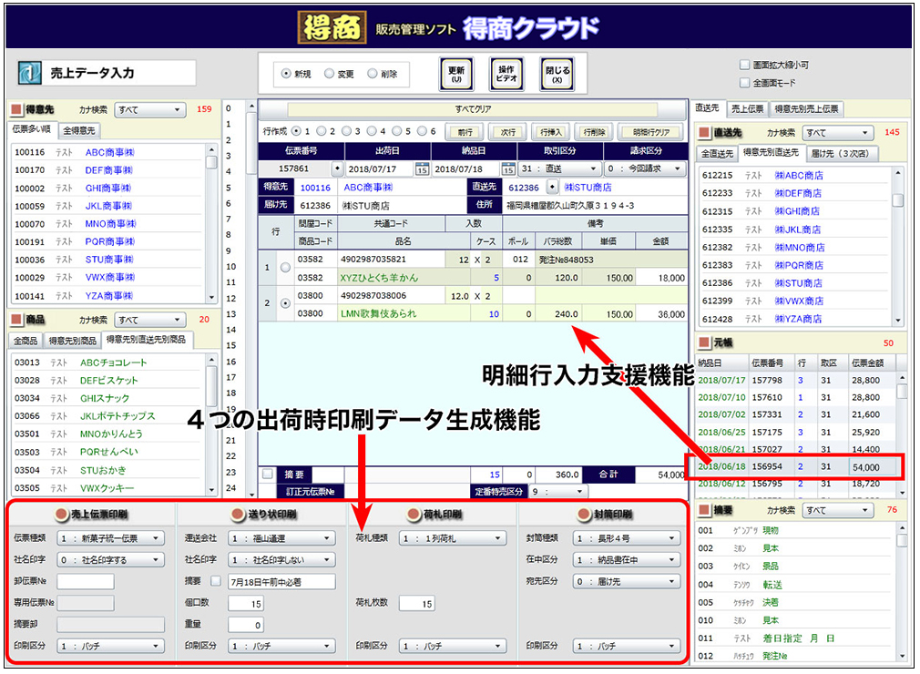Select customer 100170 DEF商事㈱
This screenshot has width=920, height=674.
pyautogui.click(x=108, y=170)
